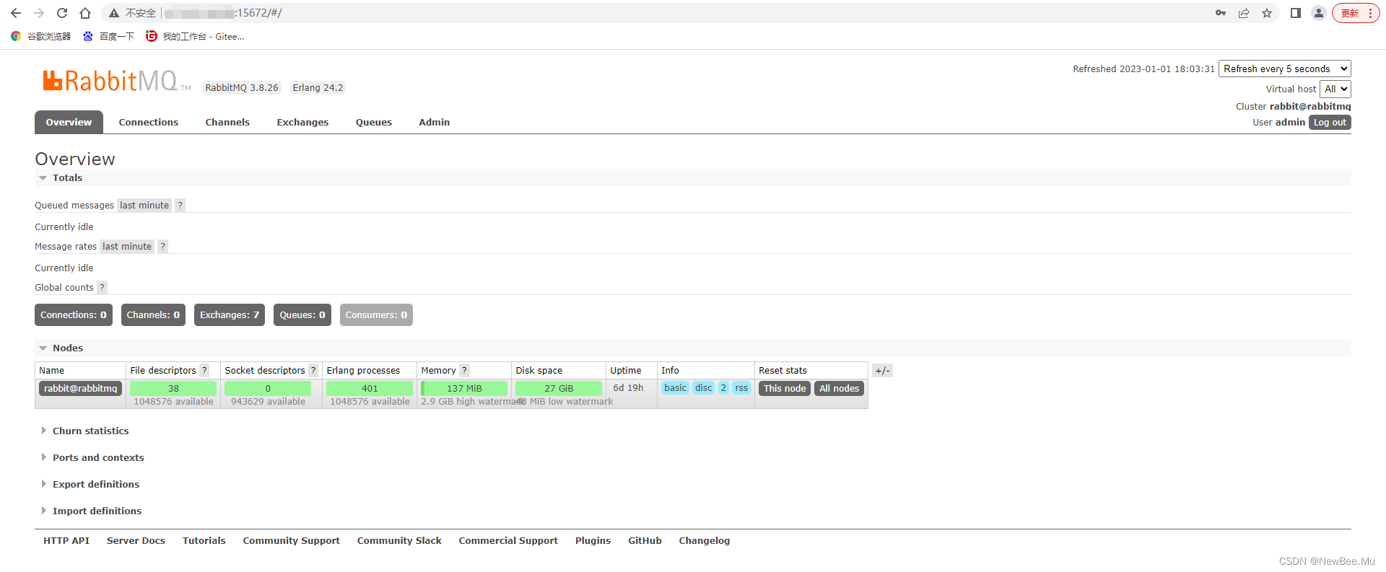This screenshot has width=1386, height=572.
Task: Reset stats for All nodes
Action: (x=839, y=388)
